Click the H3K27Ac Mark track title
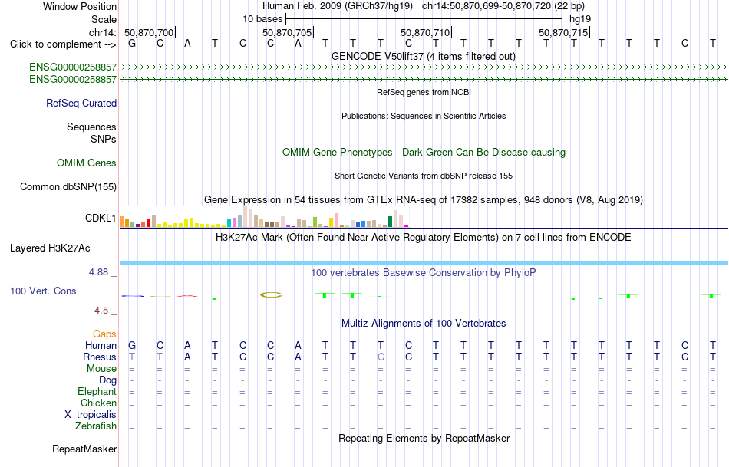The height and width of the screenshot is (467, 729). (424, 238)
